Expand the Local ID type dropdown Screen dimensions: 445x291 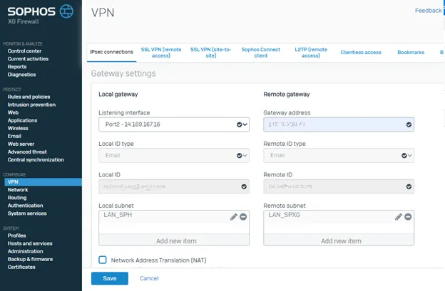(173, 155)
